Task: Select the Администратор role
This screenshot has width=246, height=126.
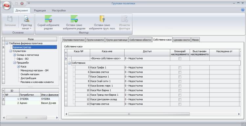Action: (x=35, y=47)
